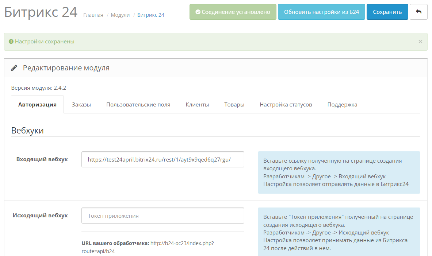Open the 'Настройка статусов' tab
This screenshot has width=432, height=256.
click(286, 105)
